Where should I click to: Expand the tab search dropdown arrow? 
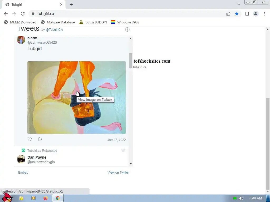coord(238,4)
